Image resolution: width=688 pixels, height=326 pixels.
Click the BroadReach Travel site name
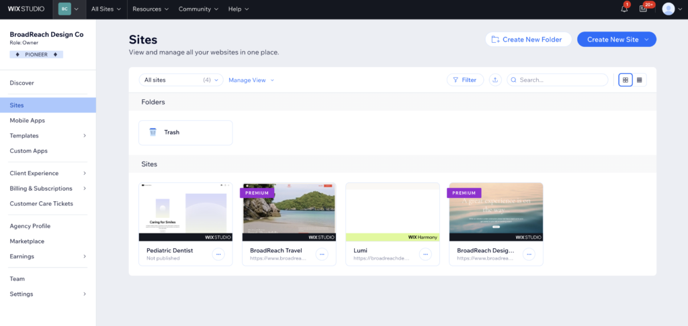[x=276, y=251]
